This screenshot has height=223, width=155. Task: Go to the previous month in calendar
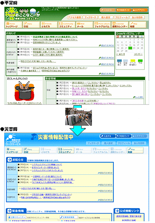coord(121,55)
